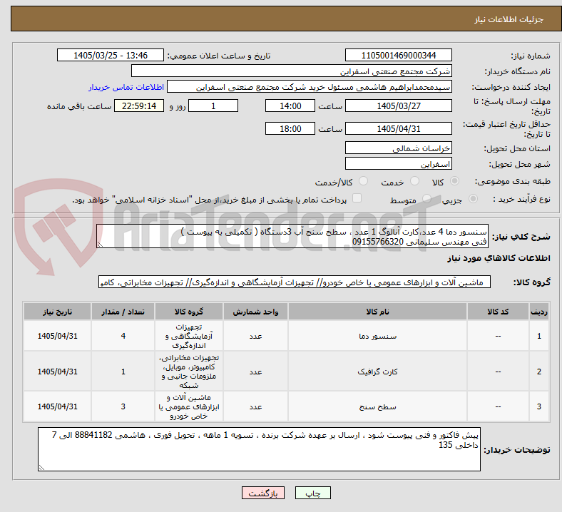The image size is (562, 512).
Task: Select the کالا/خدمت radio button
Action: point(364,181)
